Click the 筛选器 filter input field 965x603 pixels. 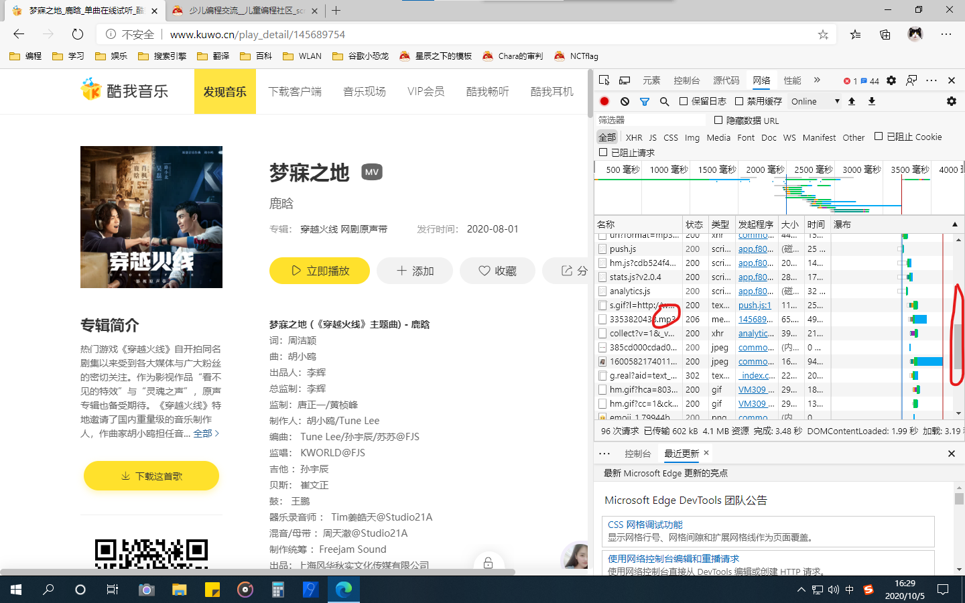(x=651, y=120)
